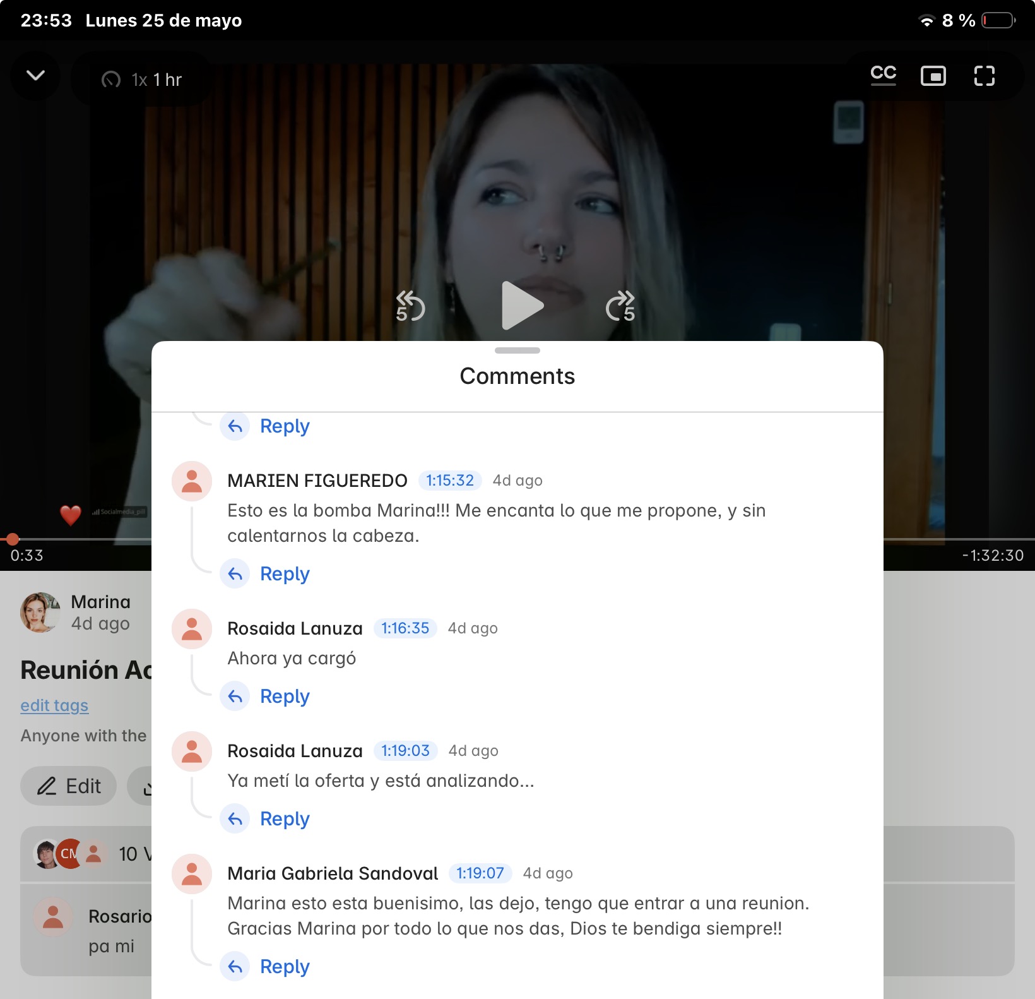Select the name MARIEN FIGUEREDO
Screen dimensions: 1035x999
[x=317, y=481]
